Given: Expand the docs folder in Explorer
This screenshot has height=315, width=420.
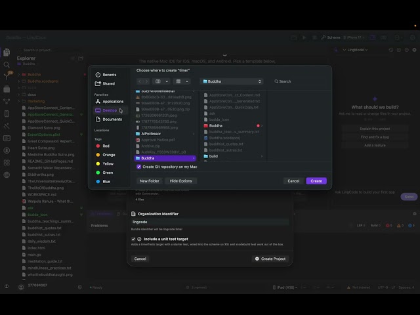Looking at the screenshot, I should [x=19, y=94].
